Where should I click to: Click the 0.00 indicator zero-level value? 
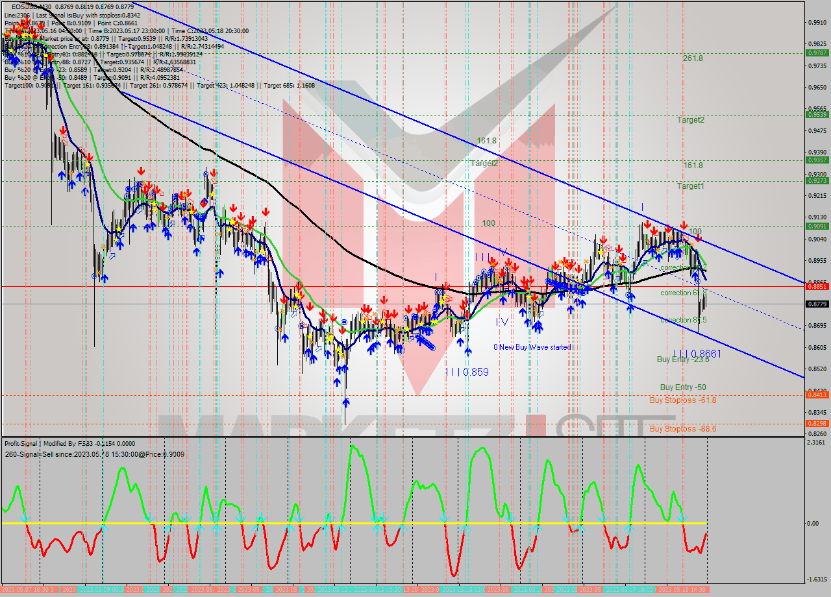tap(813, 523)
